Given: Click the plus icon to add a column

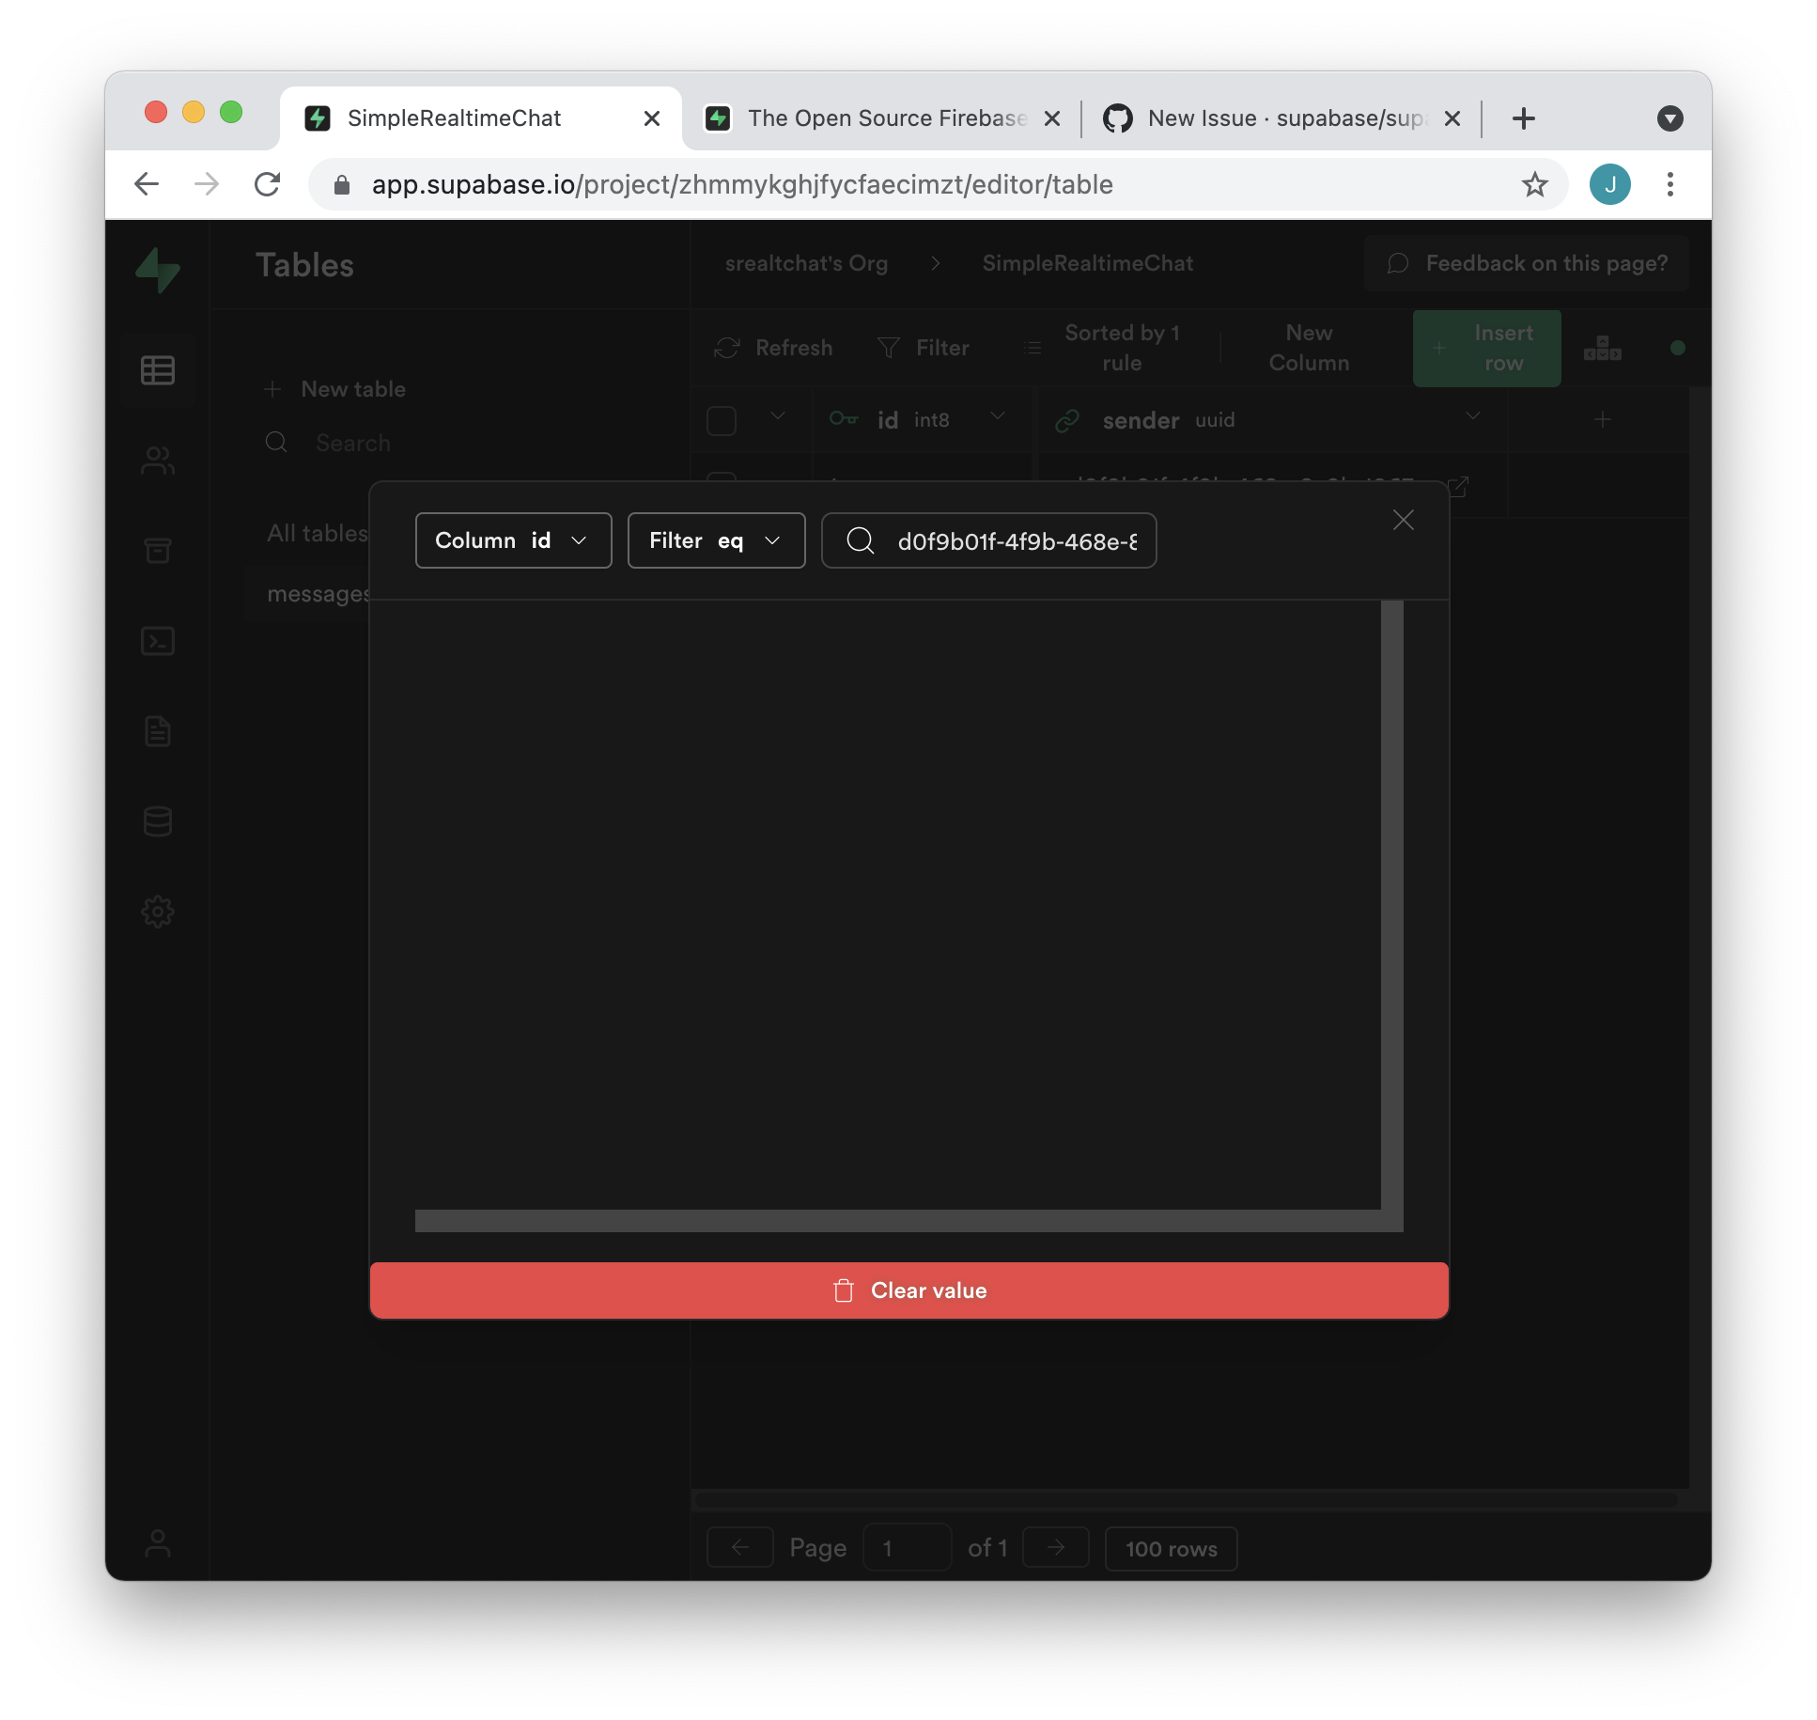Looking at the screenshot, I should pos(1603,419).
